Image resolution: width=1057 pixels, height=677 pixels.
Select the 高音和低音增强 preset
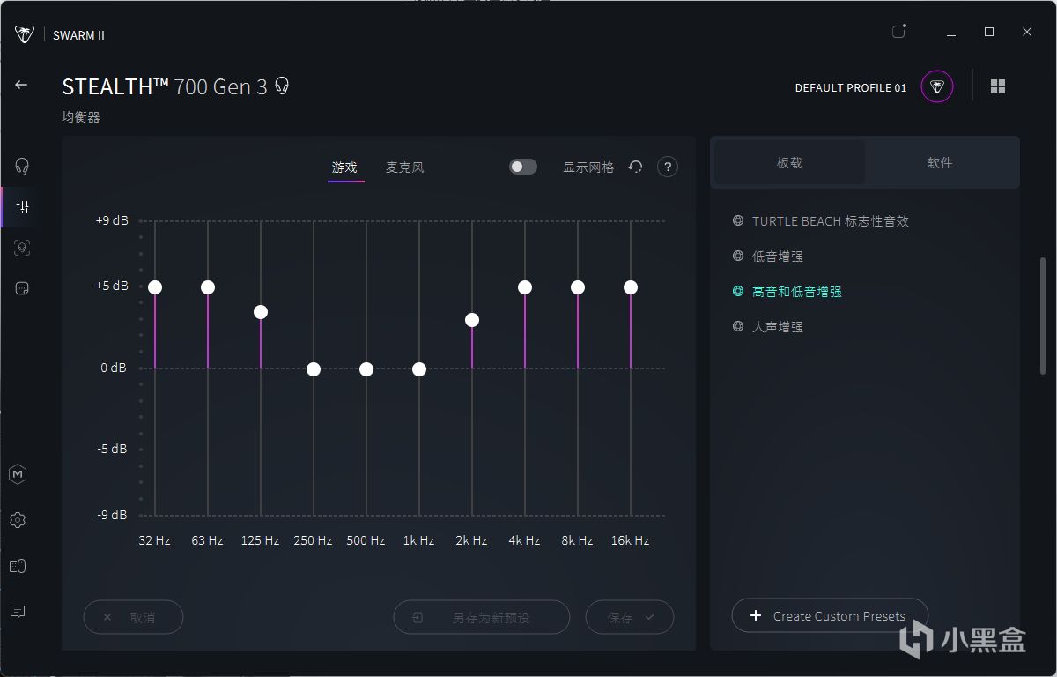(797, 292)
